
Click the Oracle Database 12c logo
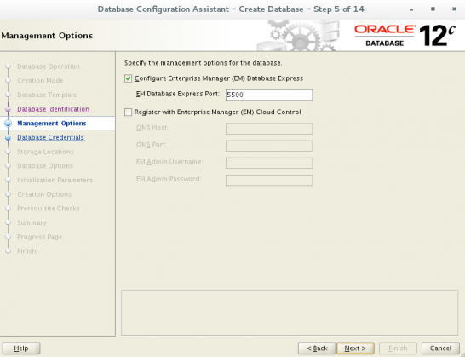[x=405, y=36]
